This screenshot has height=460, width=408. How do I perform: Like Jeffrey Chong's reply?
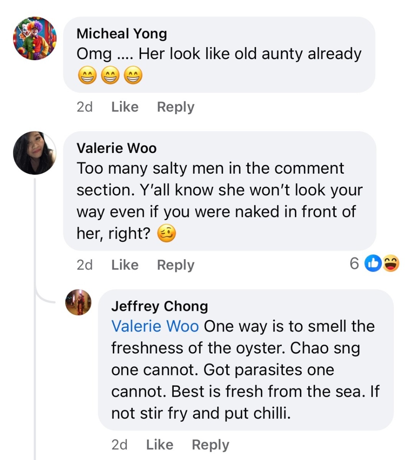[160, 445]
